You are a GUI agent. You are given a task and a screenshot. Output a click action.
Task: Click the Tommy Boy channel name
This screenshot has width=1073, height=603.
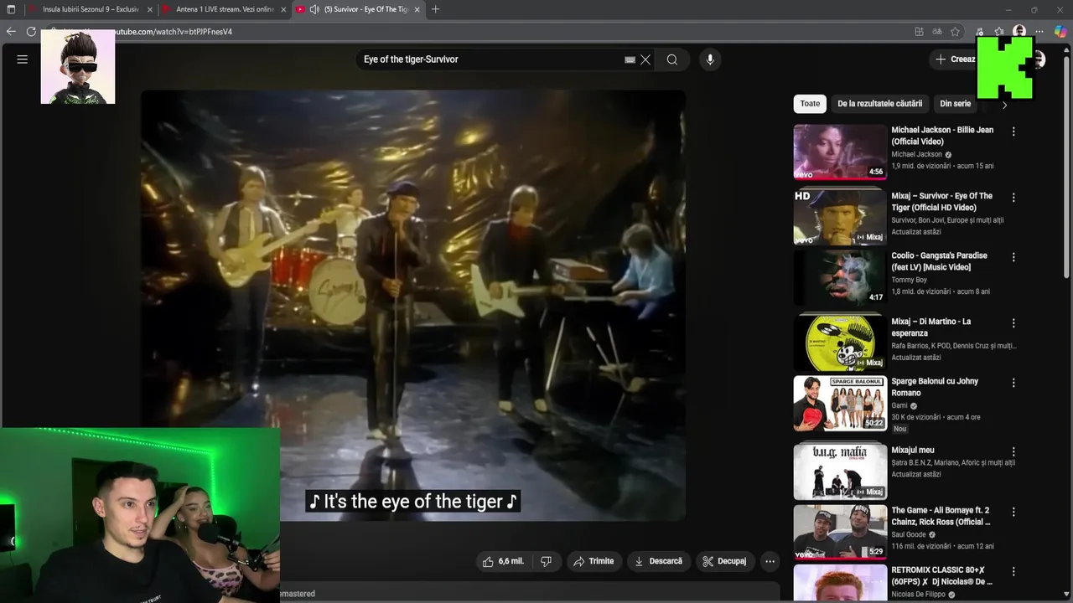click(909, 280)
